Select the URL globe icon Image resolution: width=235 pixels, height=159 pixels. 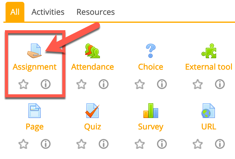(x=209, y=111)
